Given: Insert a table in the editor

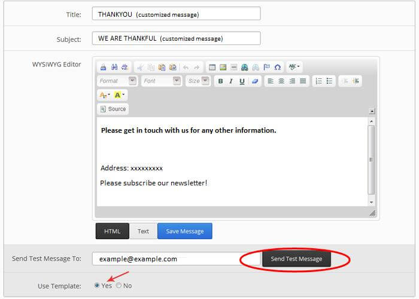Looking at the screenshot, I should (x=212, y=68).
